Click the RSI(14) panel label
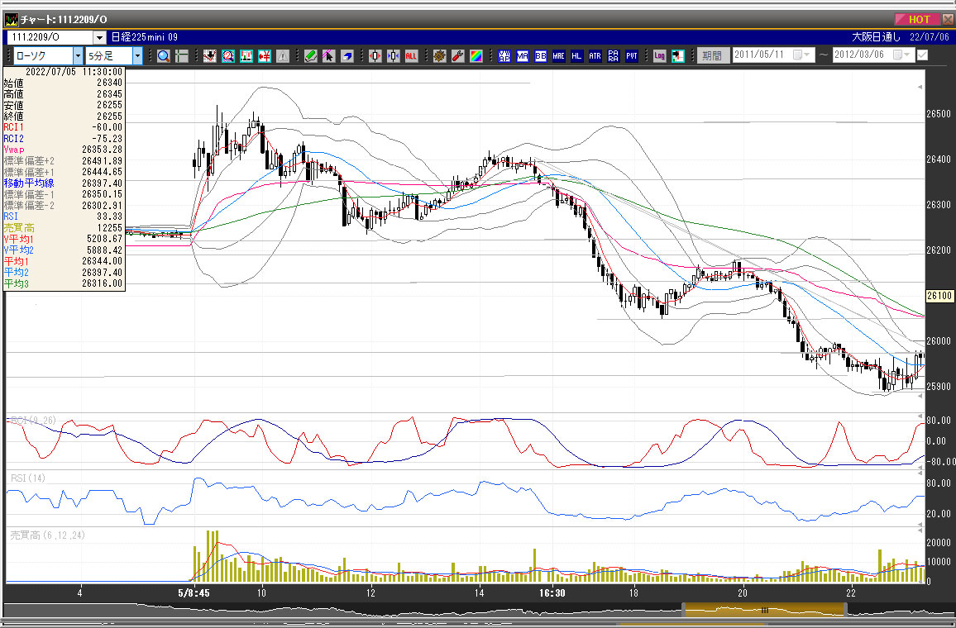Screen dimensions: 956x628 (x=28, y=478)
